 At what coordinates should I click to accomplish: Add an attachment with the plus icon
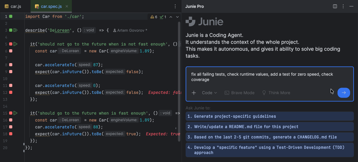click(x=194, y=93)
